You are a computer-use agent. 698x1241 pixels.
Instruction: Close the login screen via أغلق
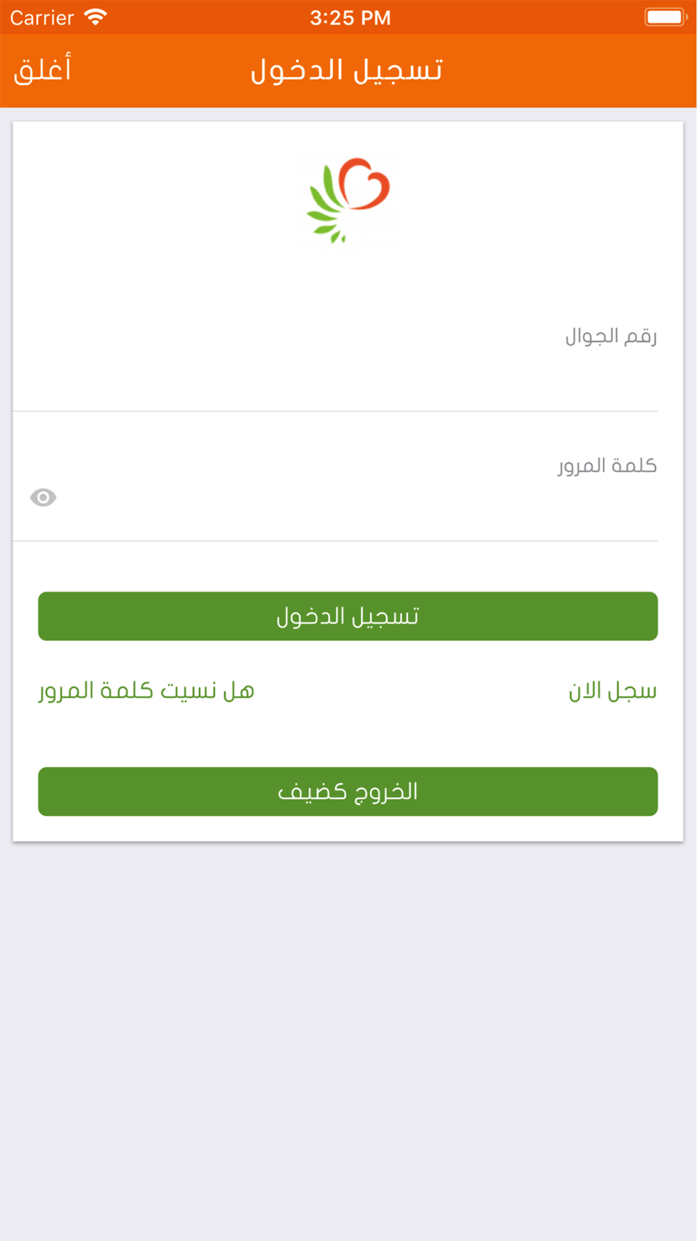(x=43, y=70)
